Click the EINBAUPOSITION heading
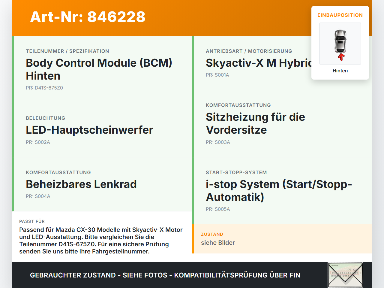This screenshot has width=384, height=288. (340, 15)
